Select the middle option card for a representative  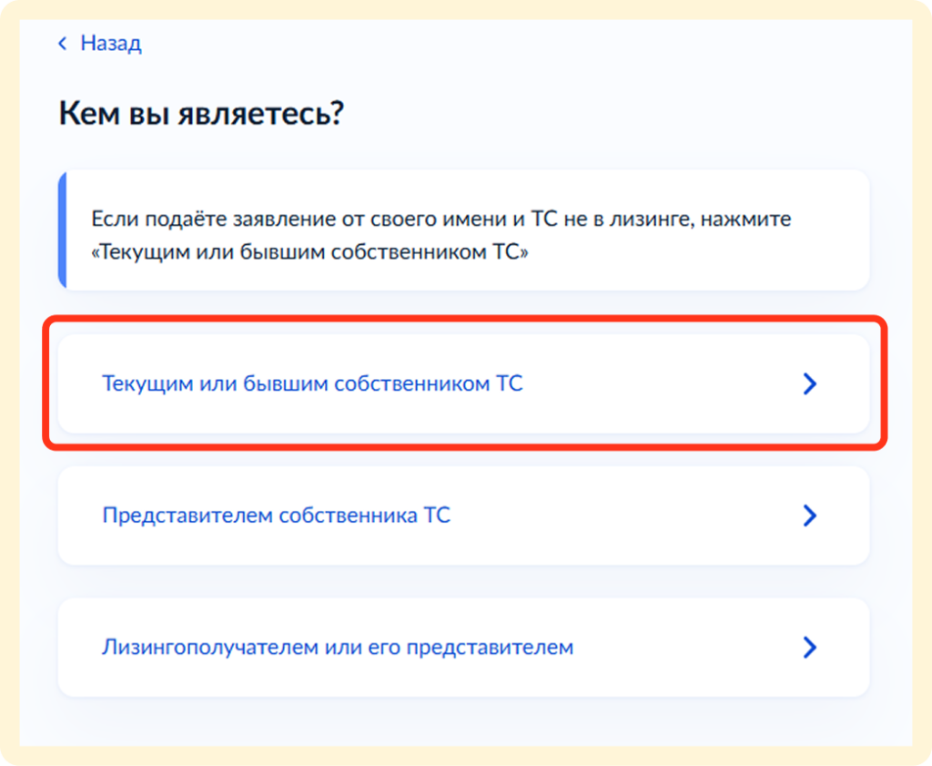point(464,516)
